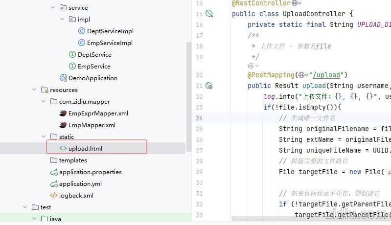This screenshot has width=391, height=225.
Task: Click the Spring bean gutter icon on line 15
Action: pos(209,14)
